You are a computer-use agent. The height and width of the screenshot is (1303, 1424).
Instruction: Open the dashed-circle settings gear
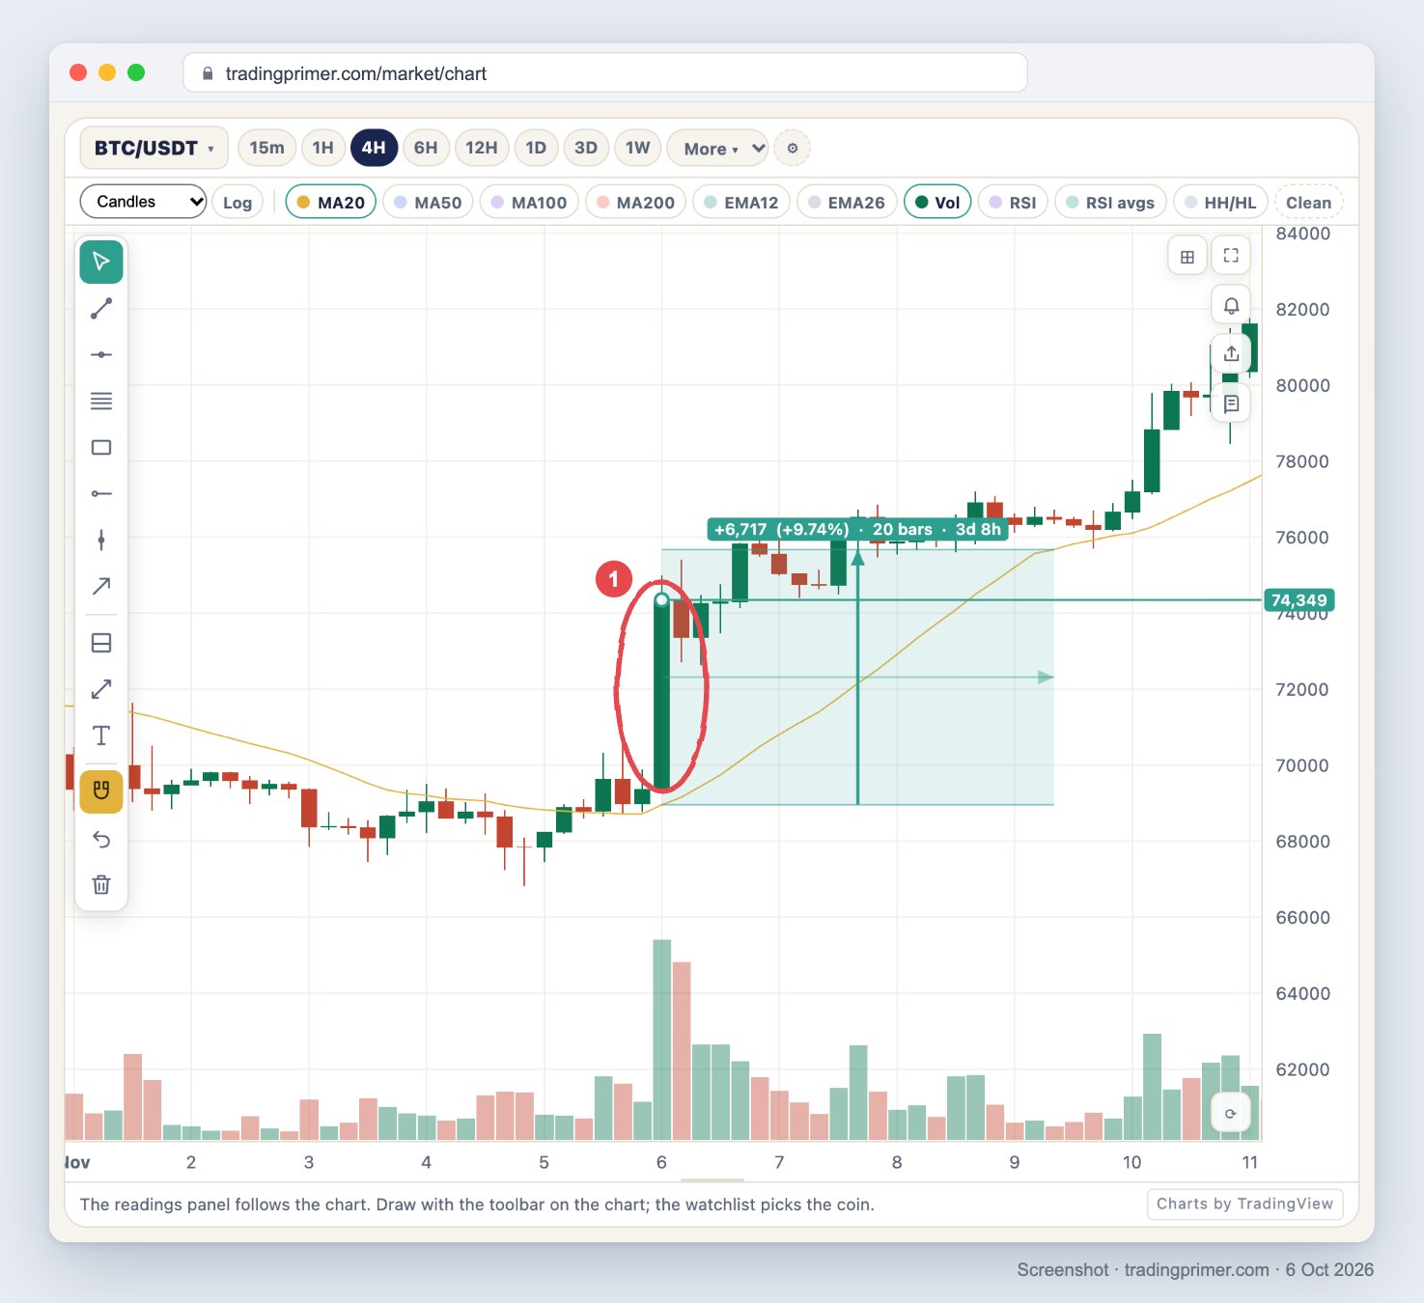tap(793, 149)
